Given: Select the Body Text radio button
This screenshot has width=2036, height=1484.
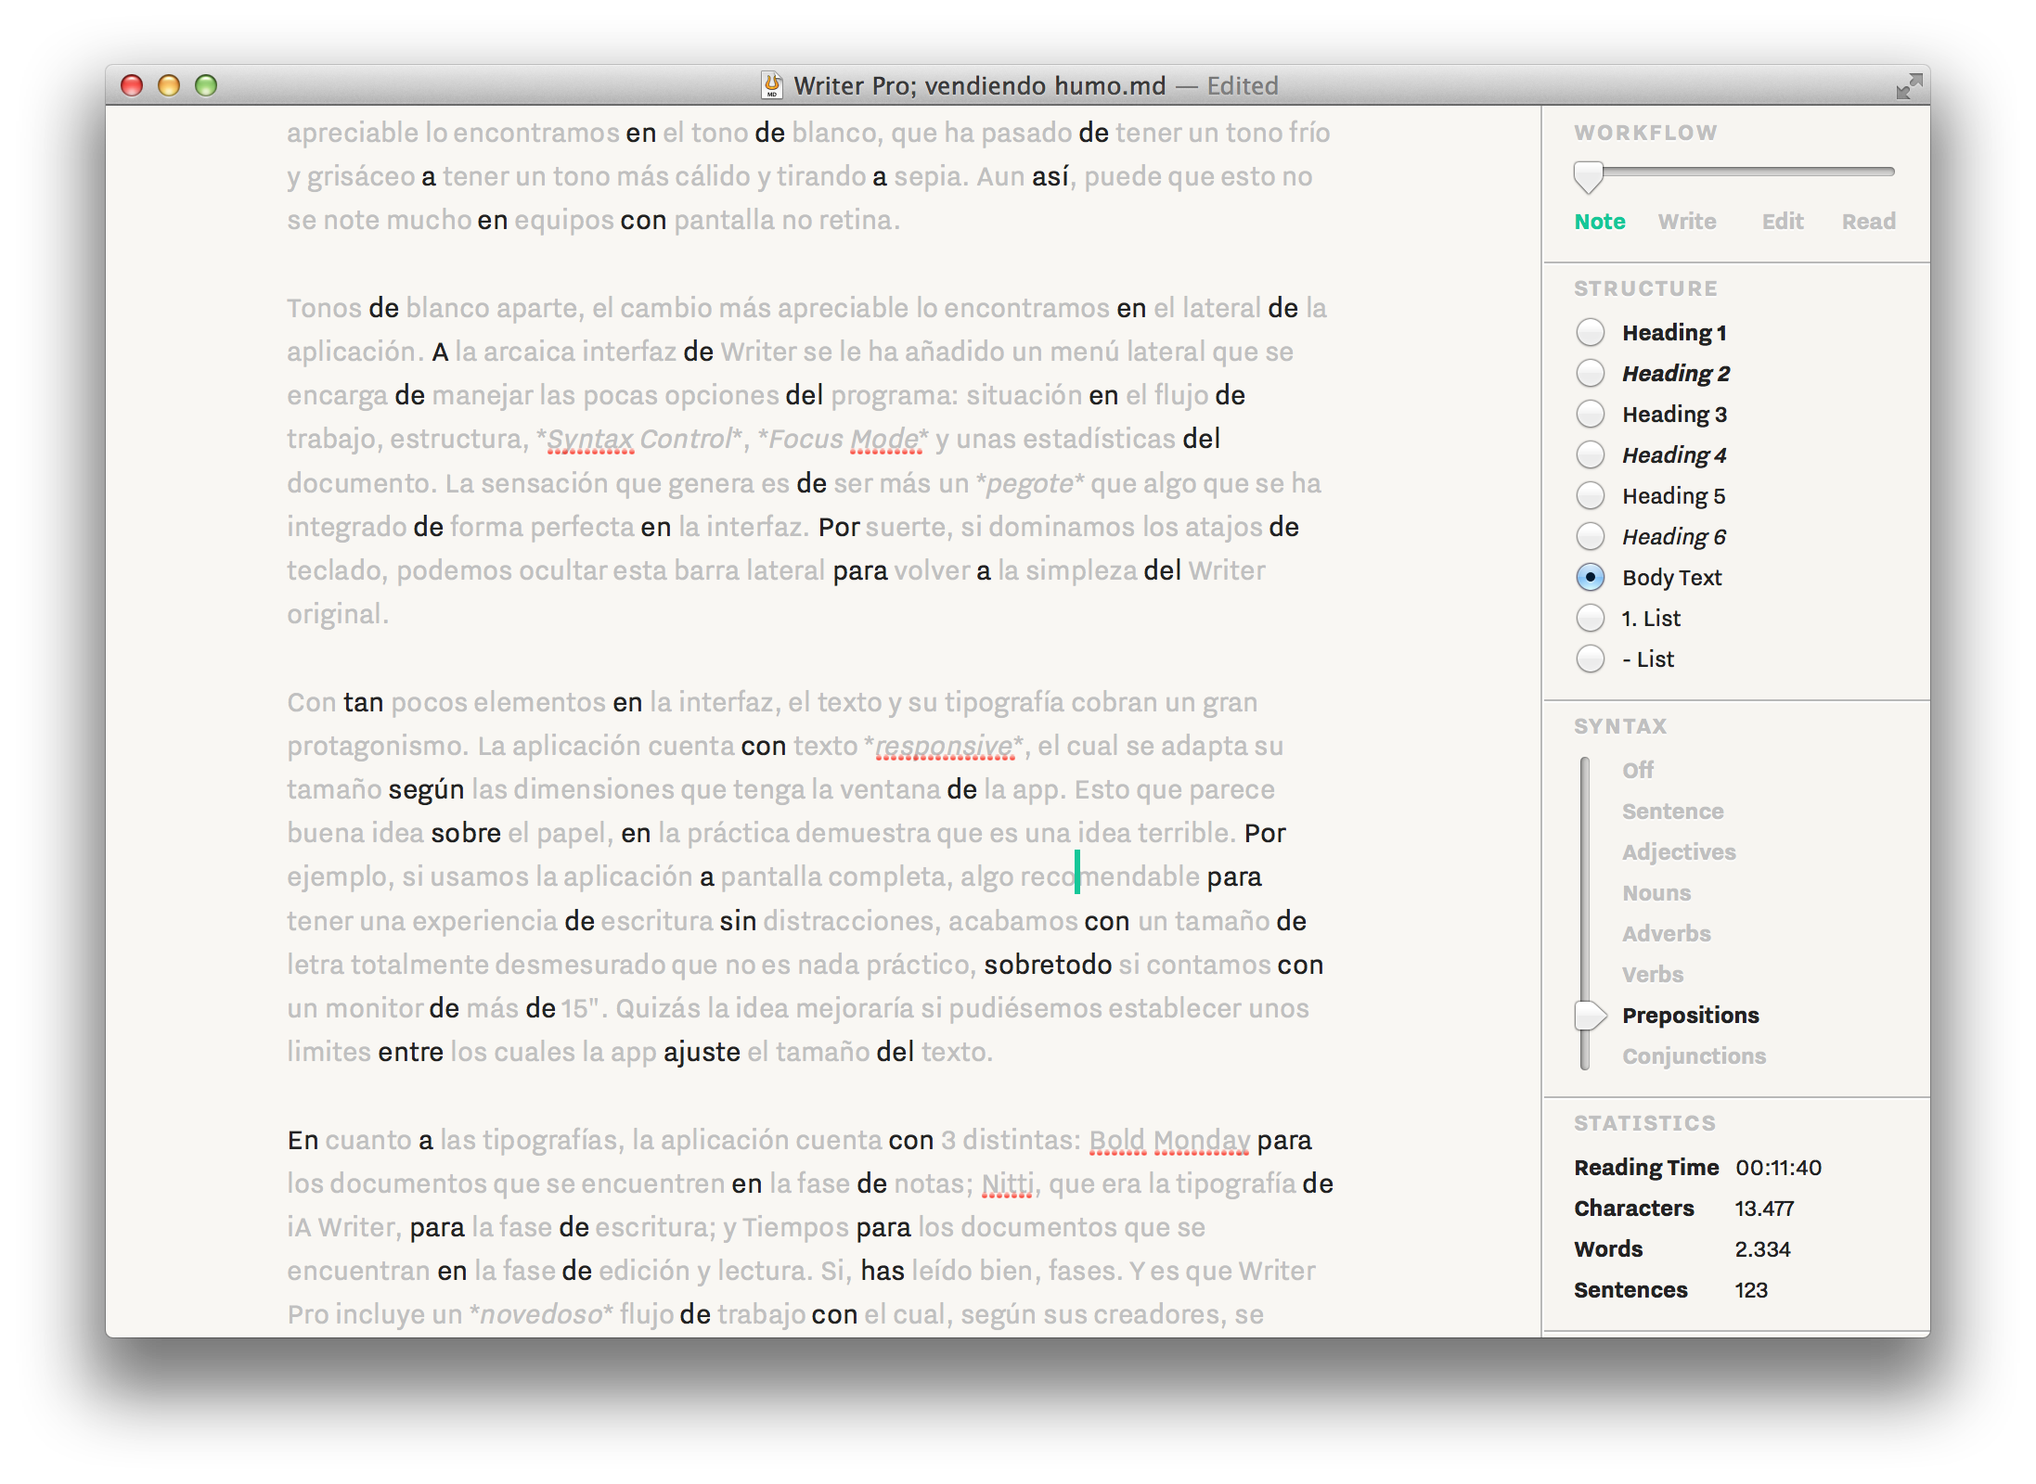Looking at the screenshot, I should pos(1591,577).
